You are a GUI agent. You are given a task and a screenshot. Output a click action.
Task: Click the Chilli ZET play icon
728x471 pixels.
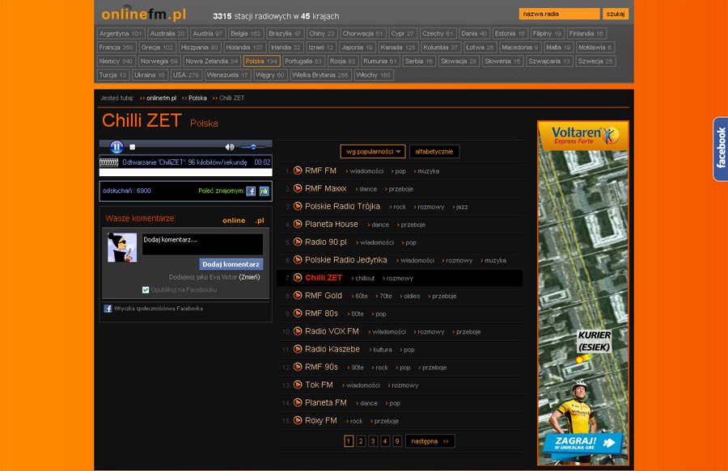298,278
